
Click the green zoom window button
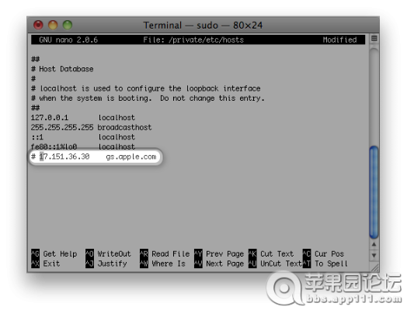[x=68, y=25]
